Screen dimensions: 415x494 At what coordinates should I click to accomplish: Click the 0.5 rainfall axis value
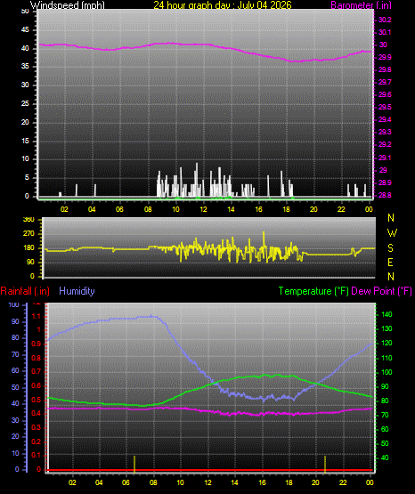click(37, 401)
